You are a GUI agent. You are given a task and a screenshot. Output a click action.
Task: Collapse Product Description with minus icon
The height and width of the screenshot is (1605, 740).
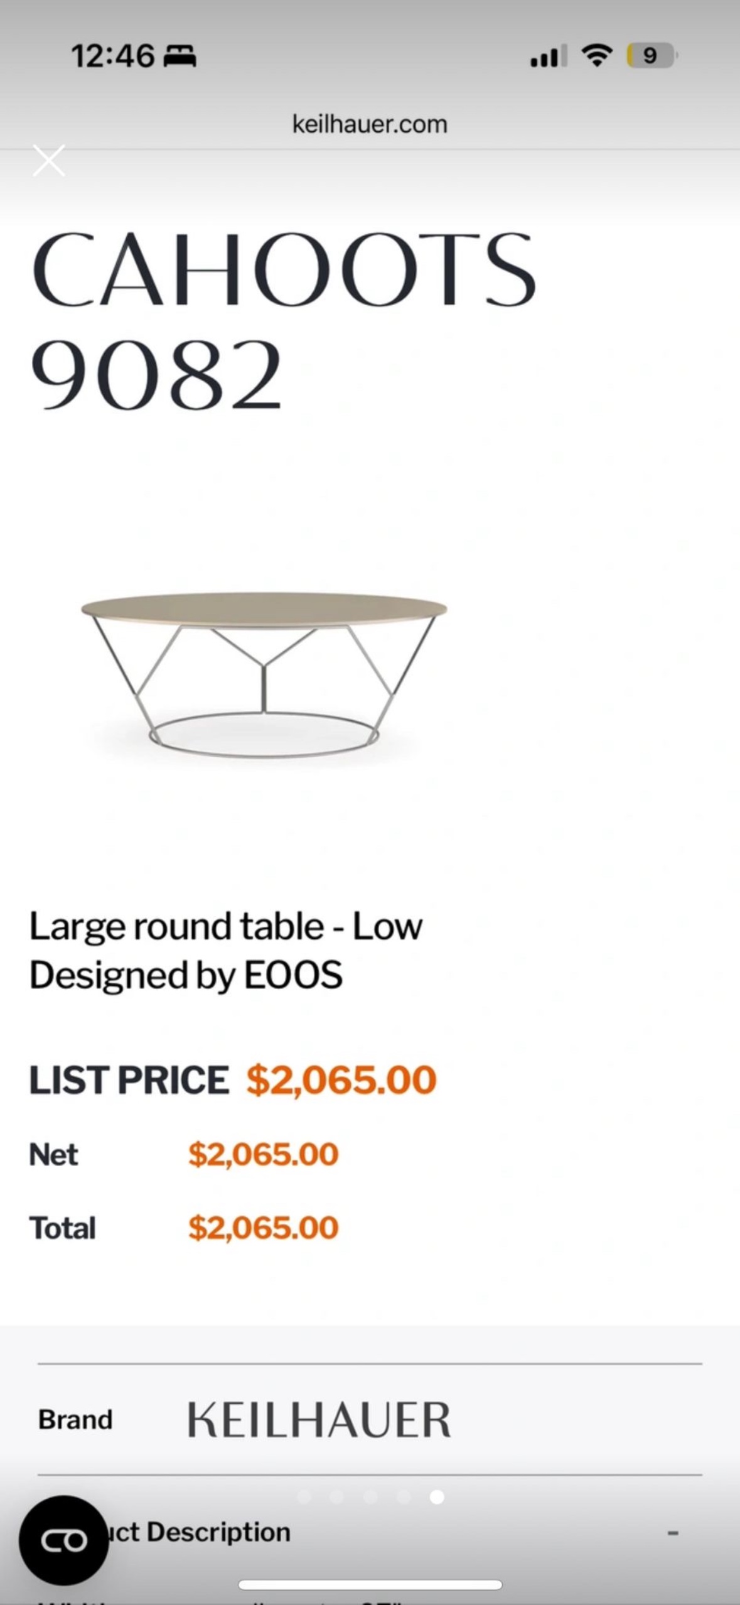[673, 1533]
